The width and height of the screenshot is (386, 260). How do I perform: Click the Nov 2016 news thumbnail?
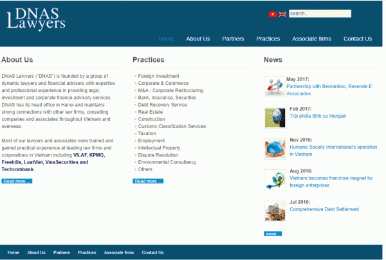pyautogui.click(x=275, y=149)
